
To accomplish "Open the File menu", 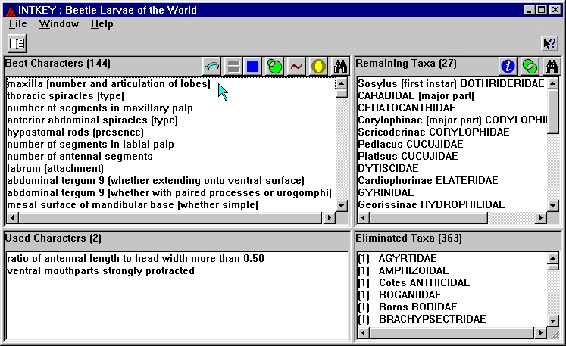I will pos(18,23).
